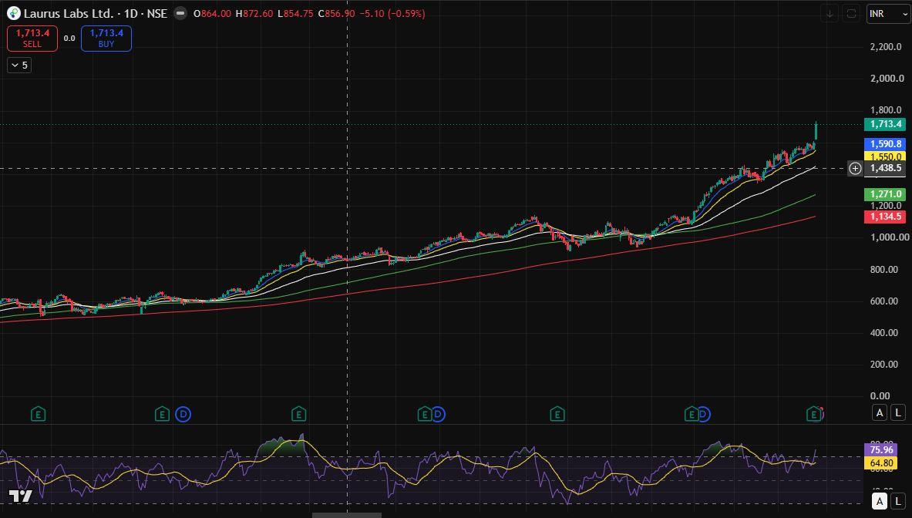Viewport: 912px width, 518px height.
Task: Click the close value C856.90
Action: pos(336,13)
